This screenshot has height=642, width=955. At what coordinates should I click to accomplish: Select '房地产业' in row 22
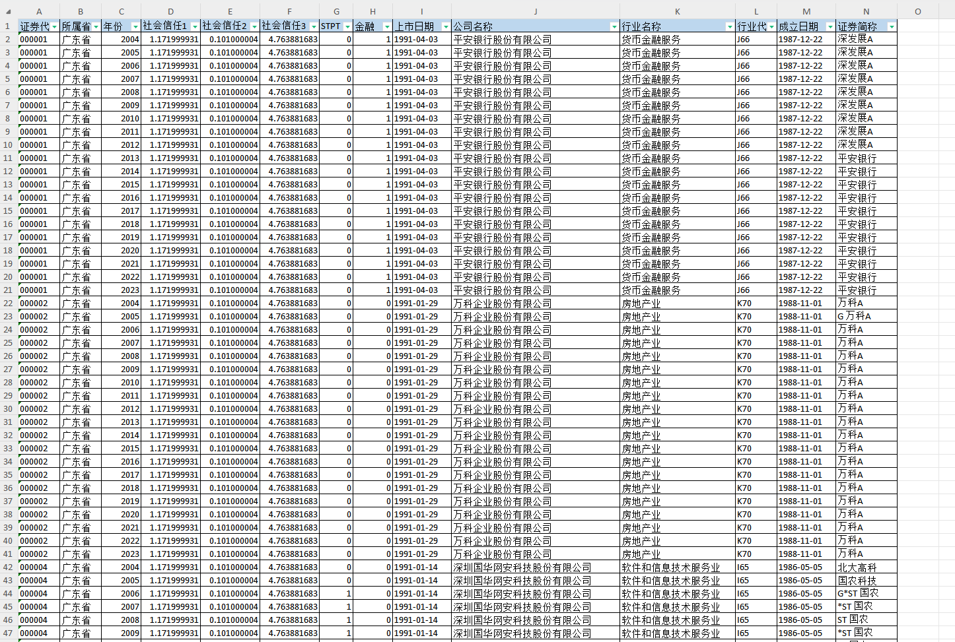pyautogui.click(x=678, y=304)
